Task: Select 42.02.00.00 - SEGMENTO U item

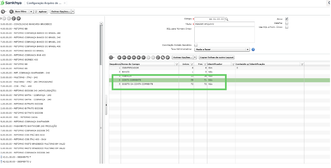Action: click(x=17, y=162)
